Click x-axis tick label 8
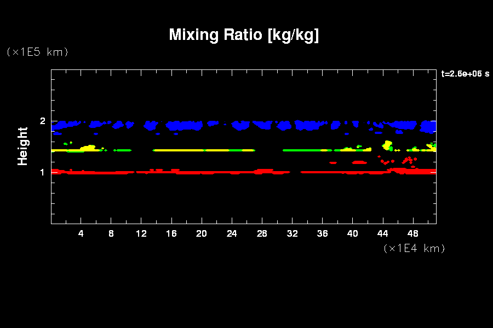The height and width of the screenshot is (328, 493). [111, 233]
